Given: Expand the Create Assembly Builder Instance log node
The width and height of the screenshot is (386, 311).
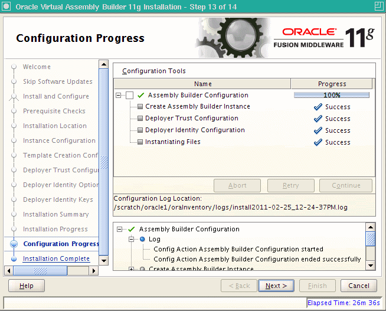Looking at the screenshot, I should coord(131,269).
